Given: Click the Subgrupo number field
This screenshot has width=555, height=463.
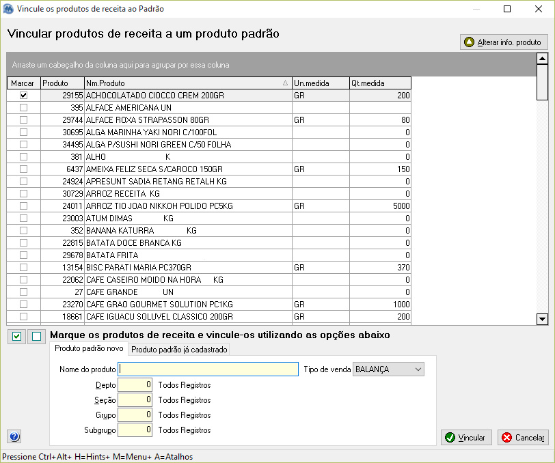Looking at the screenshot, I should pos(135,430).
